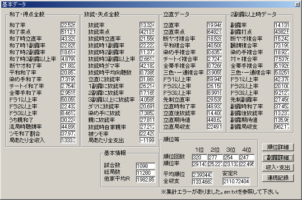Click the 和了率 value field
302x200 pixels.
coord(68,25)
